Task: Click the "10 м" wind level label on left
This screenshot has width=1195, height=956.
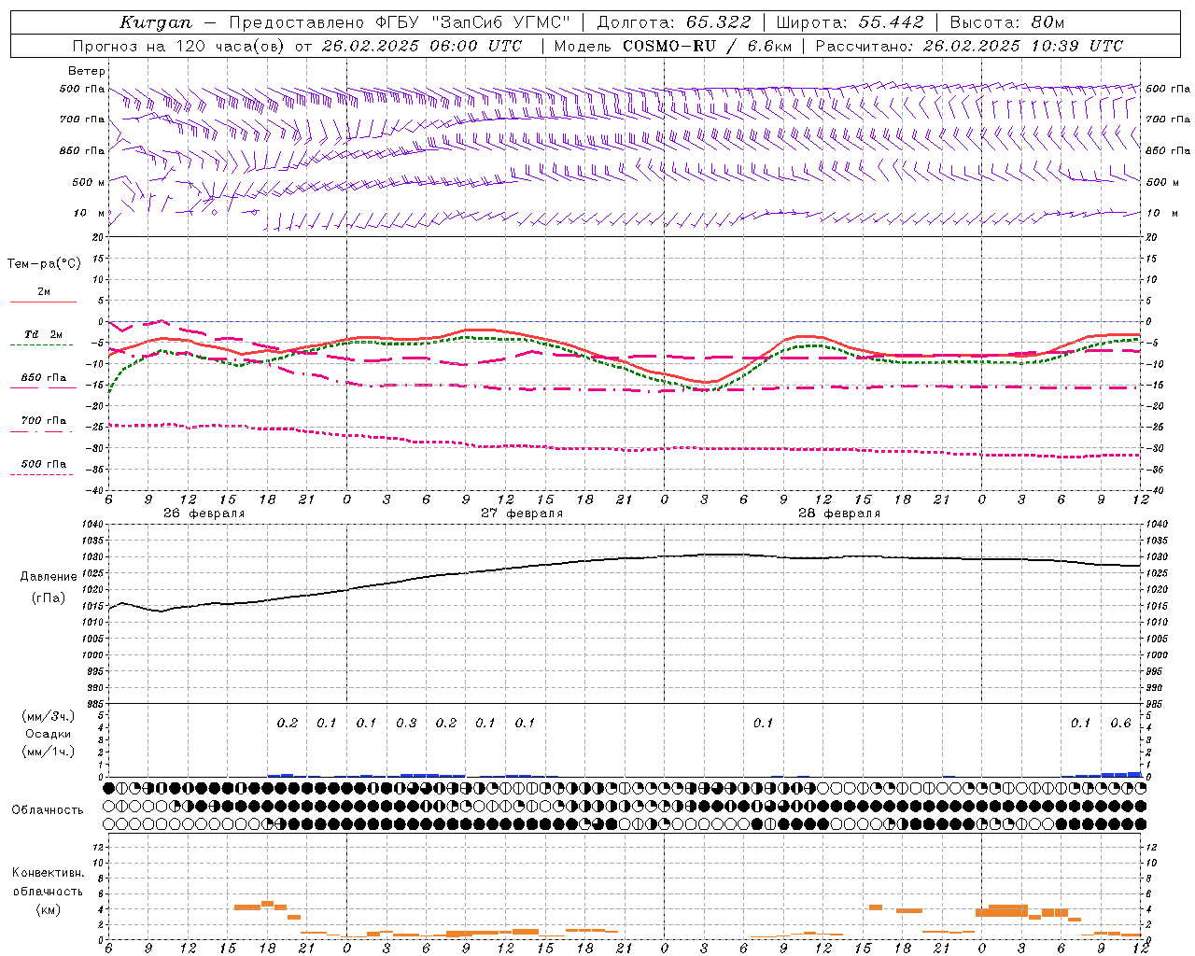Action: click(89, 214)
